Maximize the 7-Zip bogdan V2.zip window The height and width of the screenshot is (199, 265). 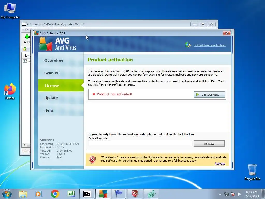(203, 24)
